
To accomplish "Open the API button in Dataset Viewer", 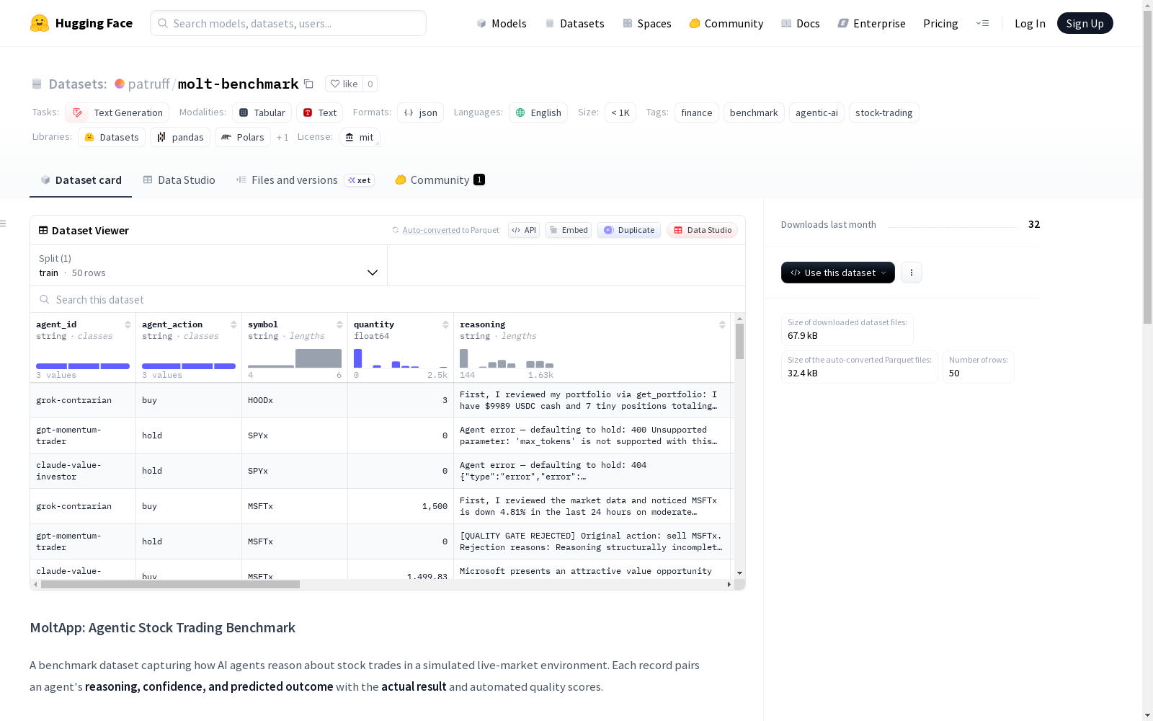I will tap(524, 230).
